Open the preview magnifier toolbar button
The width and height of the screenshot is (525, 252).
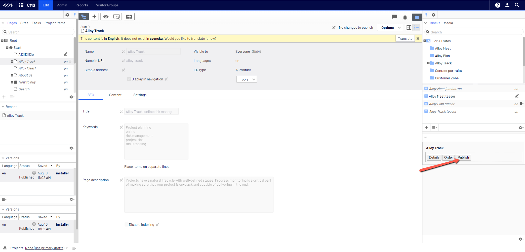point(116,17)
